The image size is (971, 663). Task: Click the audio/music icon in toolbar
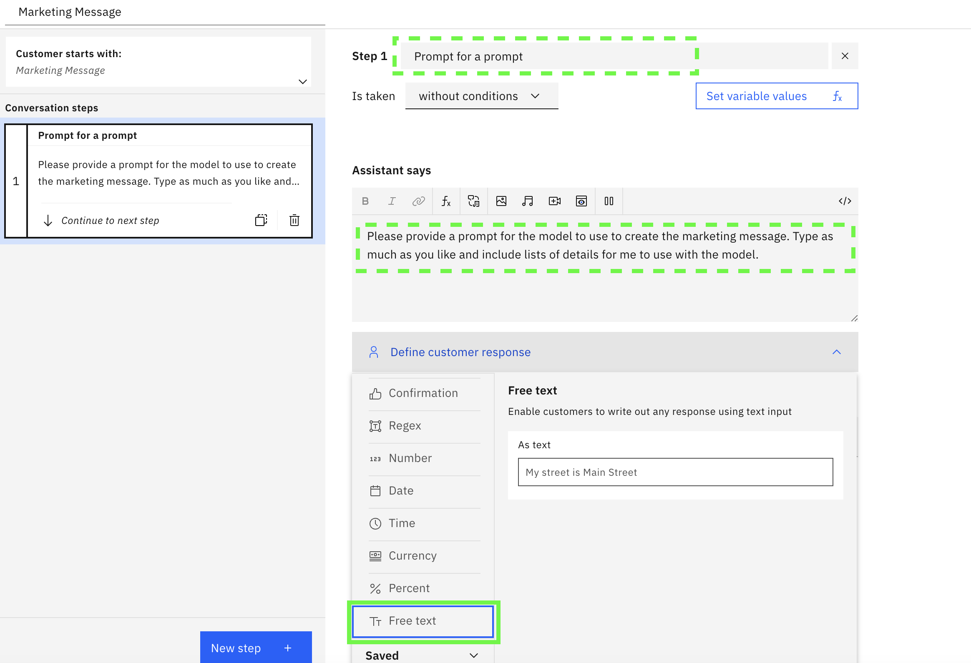[x=528, y=201]
